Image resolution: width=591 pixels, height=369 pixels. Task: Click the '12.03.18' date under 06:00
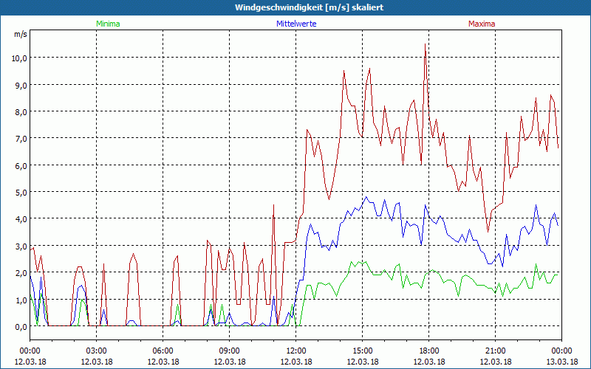[x=163, y=362]
